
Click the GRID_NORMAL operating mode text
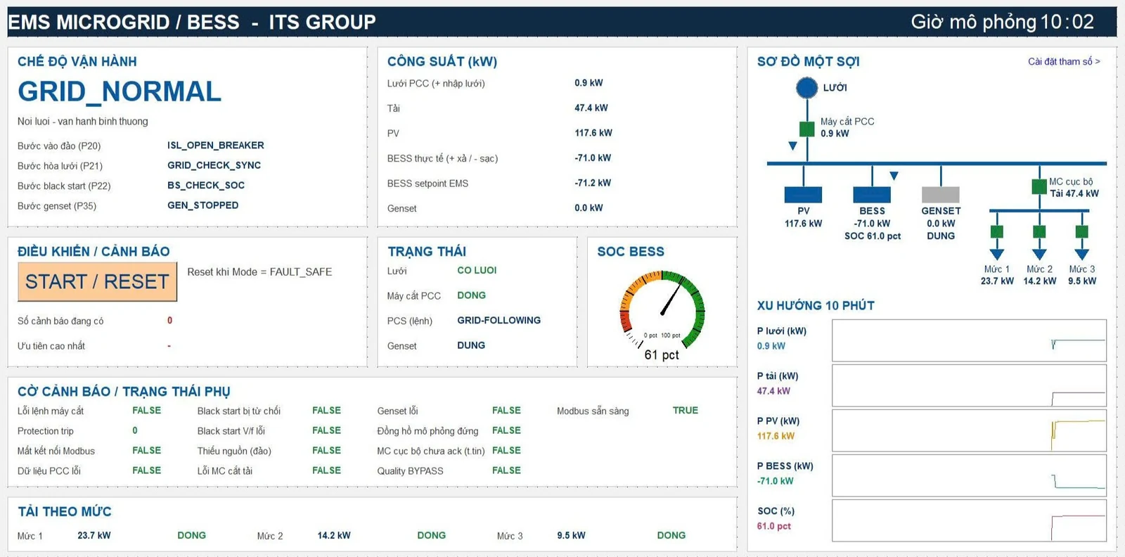(x=120, y=91)
